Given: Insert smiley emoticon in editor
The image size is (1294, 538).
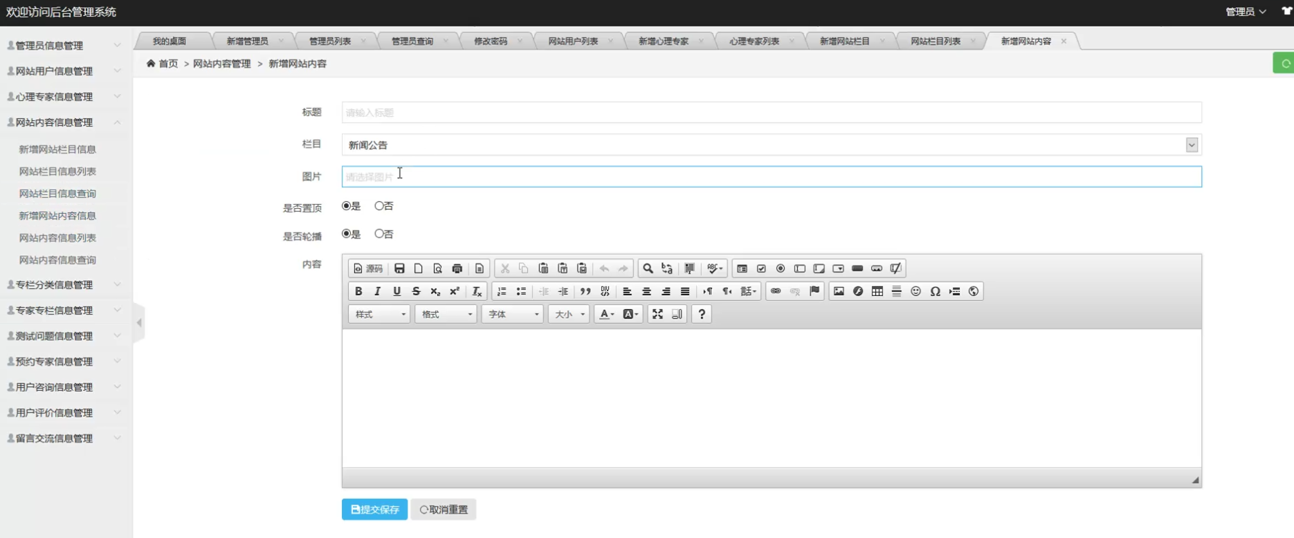Looking at the screenshot, I should (916, 291).
